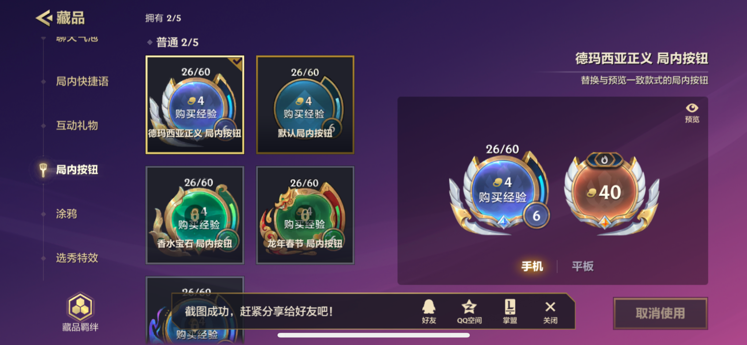Toggle the 预览 eye icon

692,113
